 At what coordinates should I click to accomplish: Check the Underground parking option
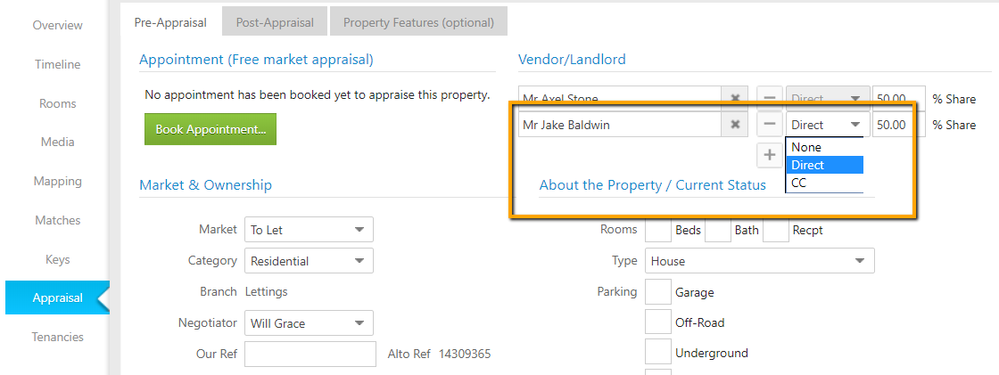click(x=658, y=353)
